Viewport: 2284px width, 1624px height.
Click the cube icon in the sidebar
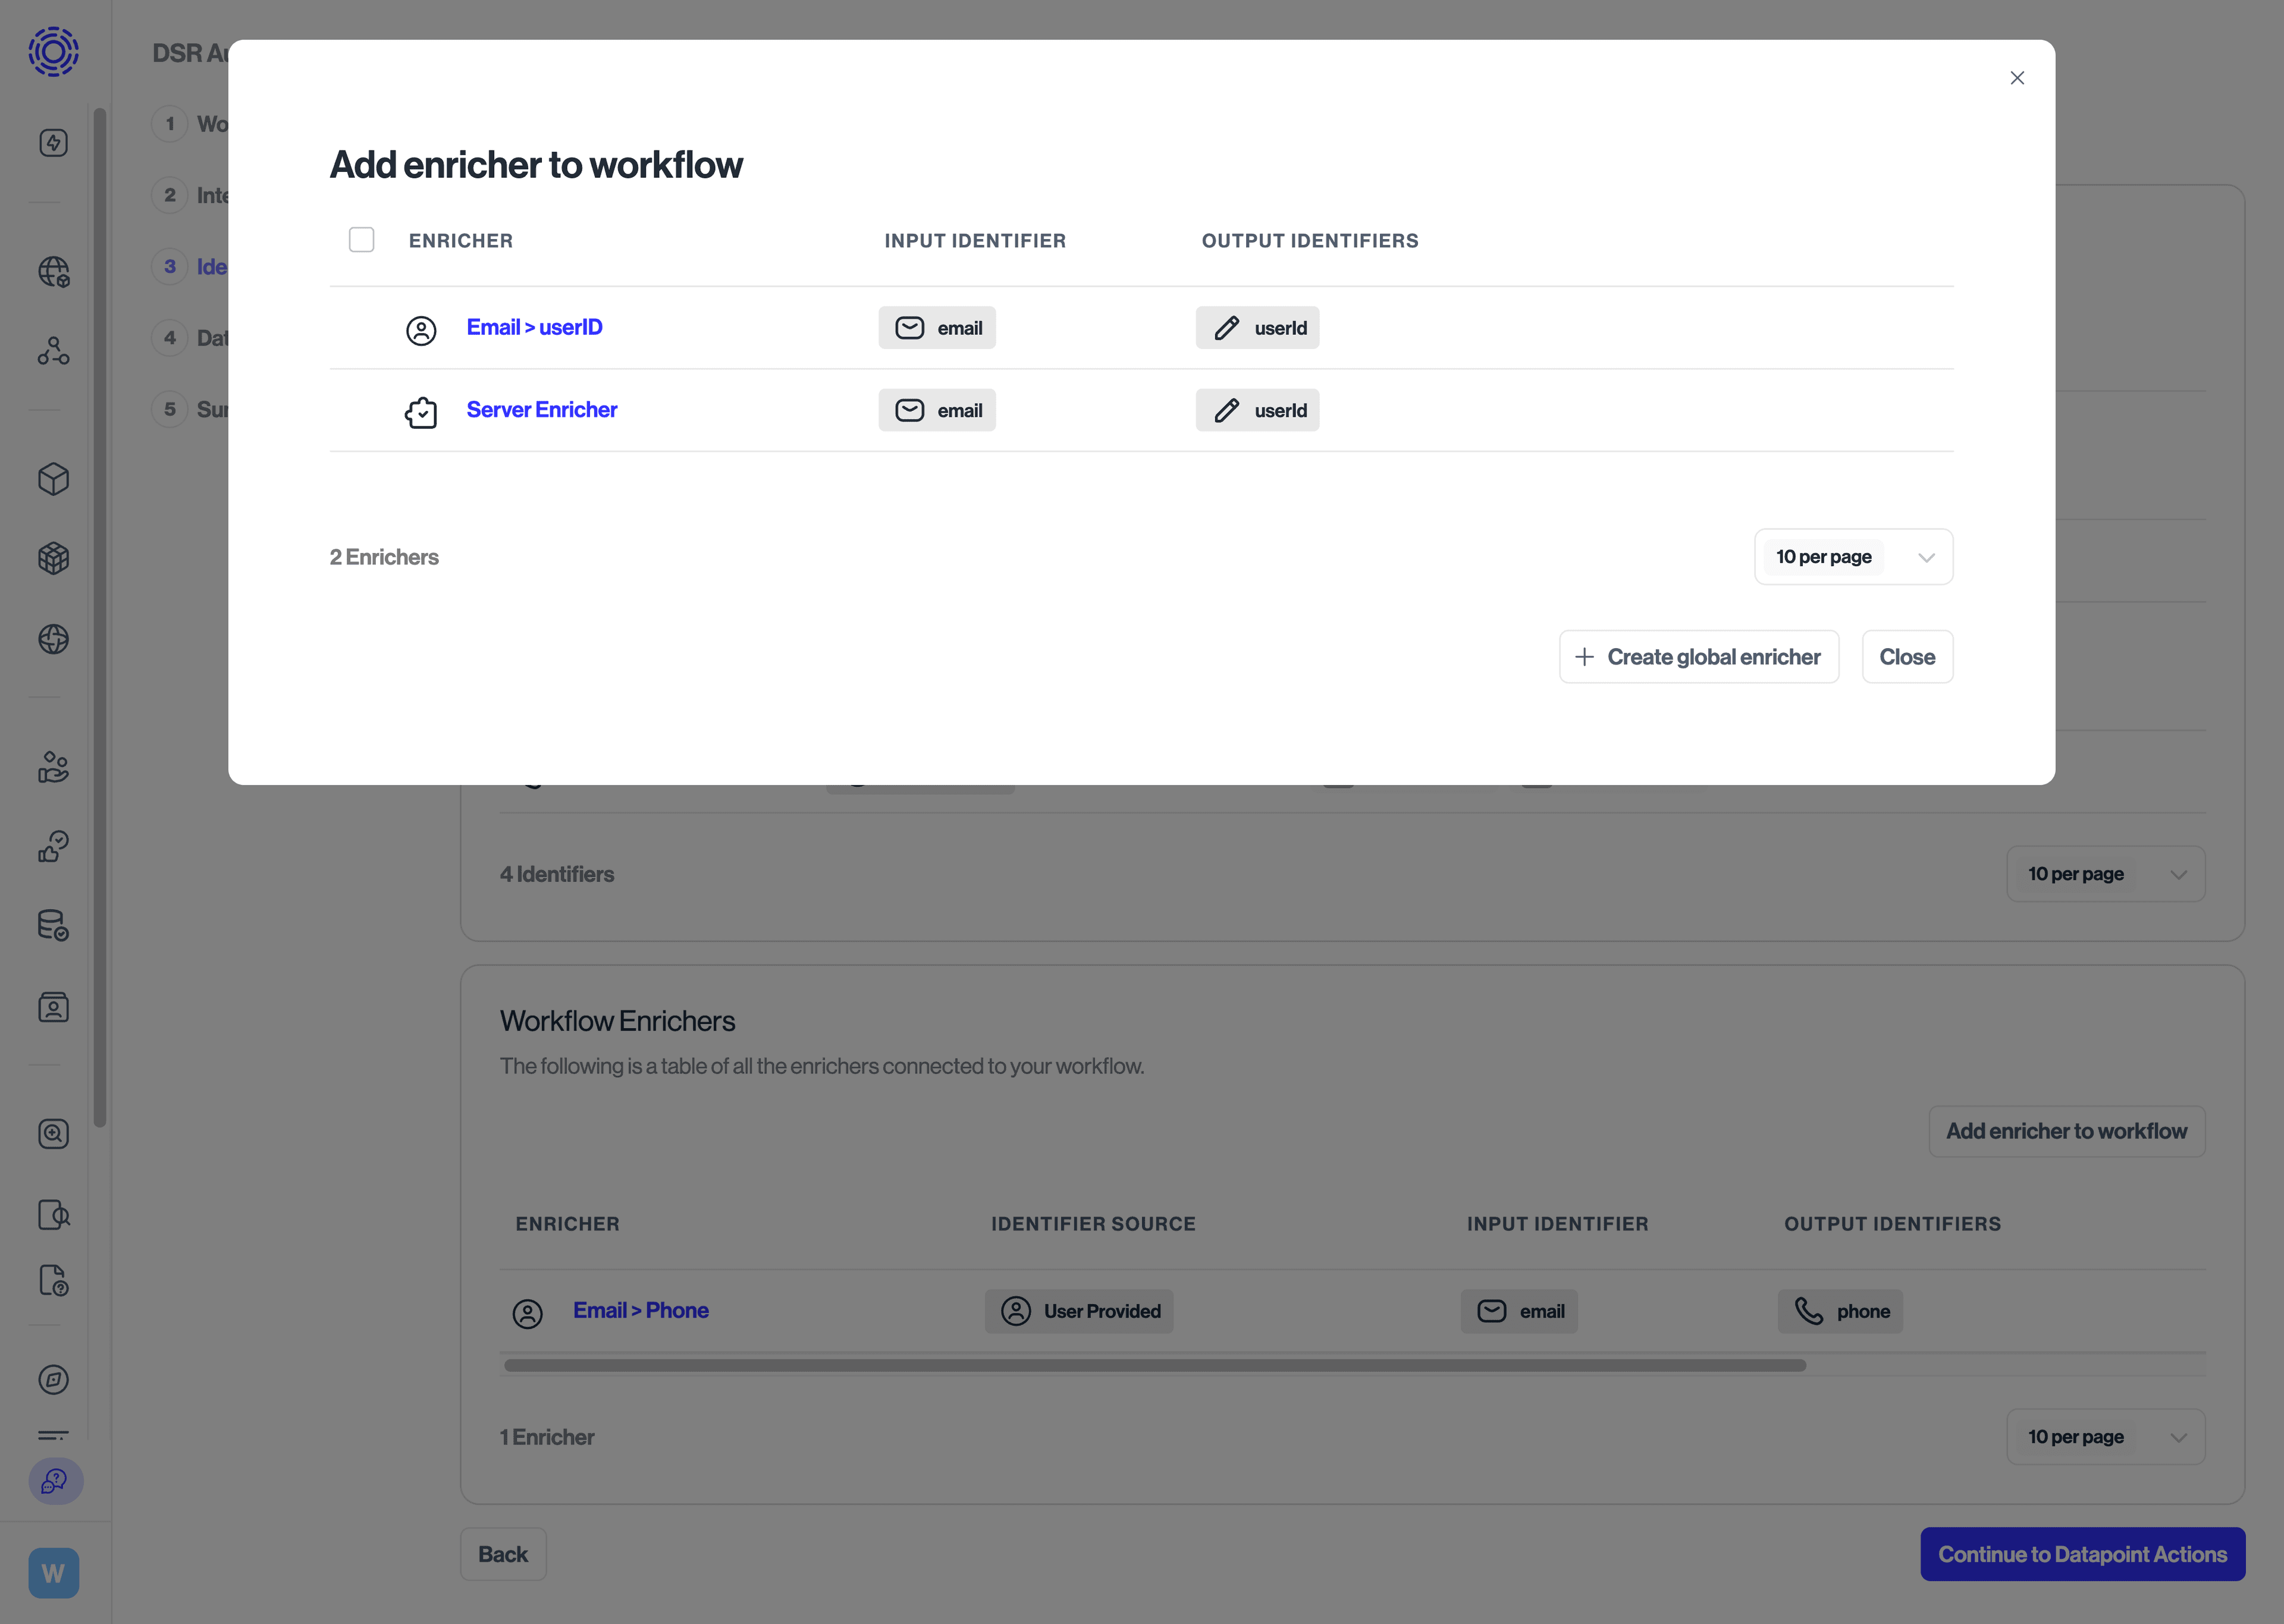click(x=53, y=479)
